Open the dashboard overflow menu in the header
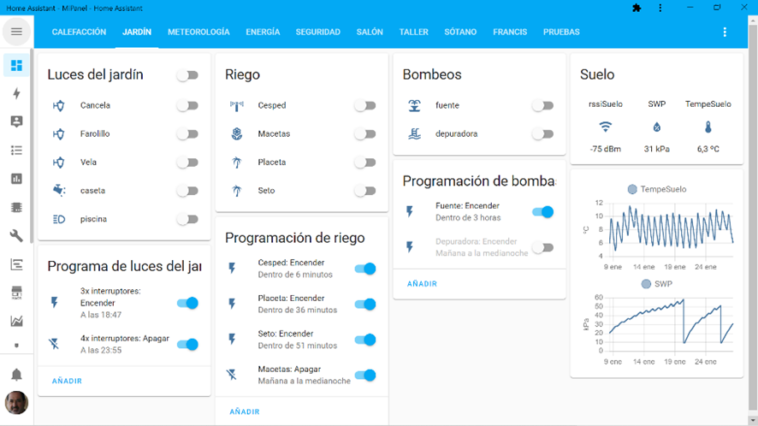 click(x=725, y=33)
